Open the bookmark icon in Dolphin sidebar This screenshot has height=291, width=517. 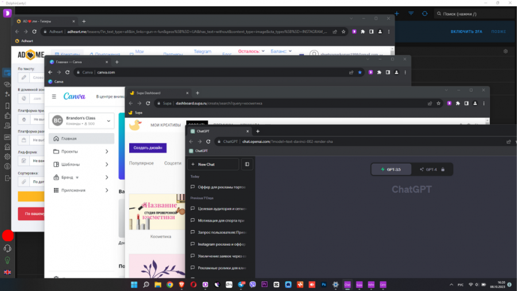click(7, 106)
